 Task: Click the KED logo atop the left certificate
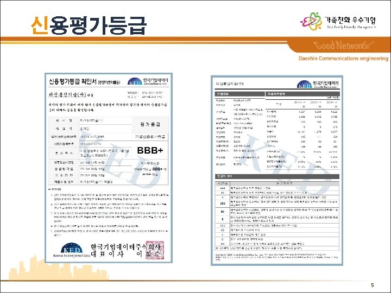135,81
